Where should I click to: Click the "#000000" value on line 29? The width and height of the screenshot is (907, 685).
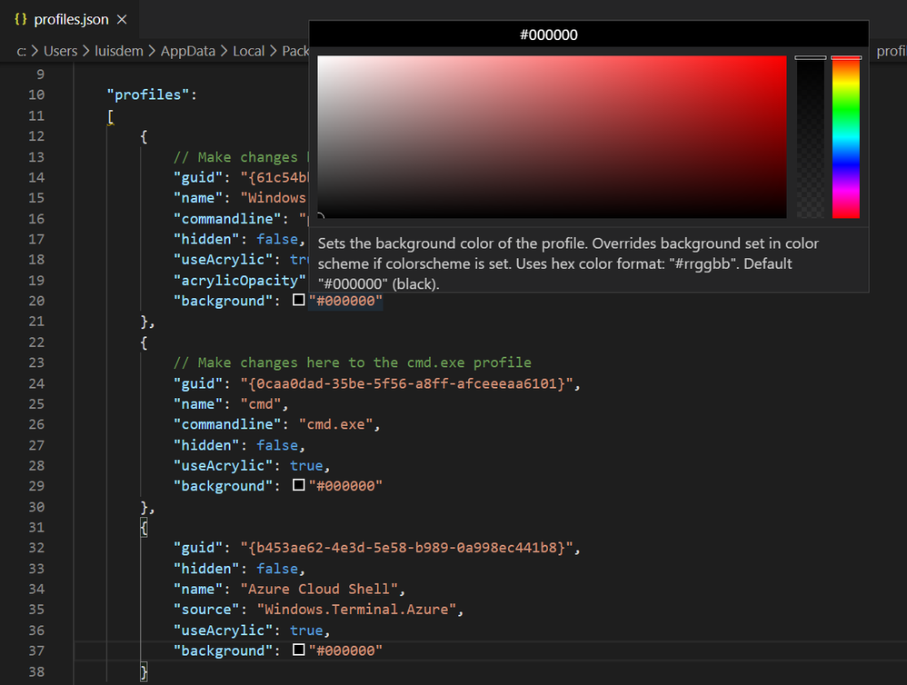(345, 486)
